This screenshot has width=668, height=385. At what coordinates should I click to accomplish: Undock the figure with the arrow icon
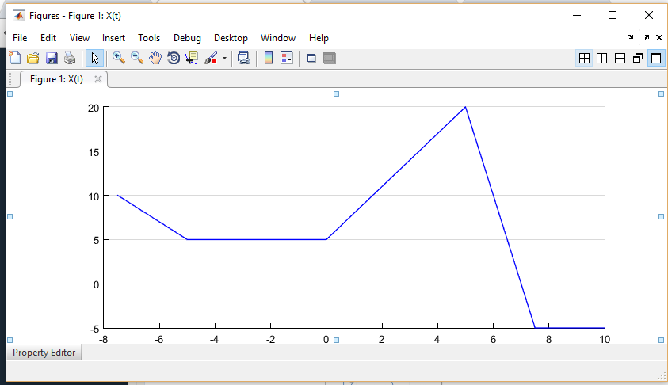pyautogui.click(x=647, y=37)
